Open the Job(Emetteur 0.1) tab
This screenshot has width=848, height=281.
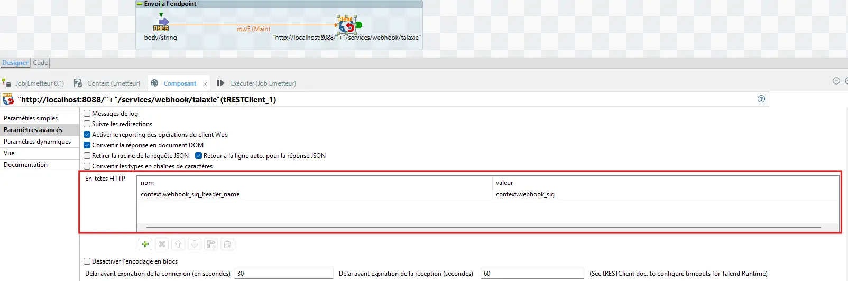[x=40, y=83]
